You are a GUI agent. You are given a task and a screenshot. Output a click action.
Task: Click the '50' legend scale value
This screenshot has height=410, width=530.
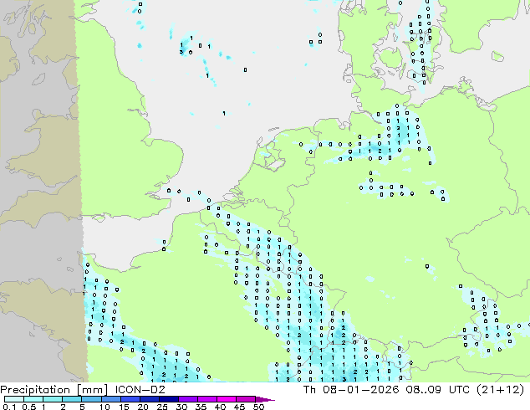point(259,407)
